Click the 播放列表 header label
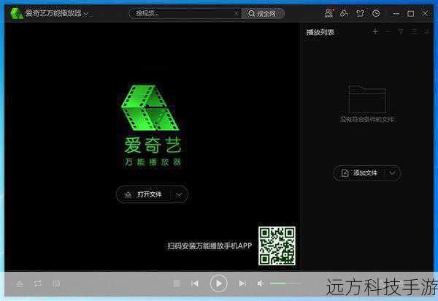Viewport: 438px width, 301px height. (320, 32)
